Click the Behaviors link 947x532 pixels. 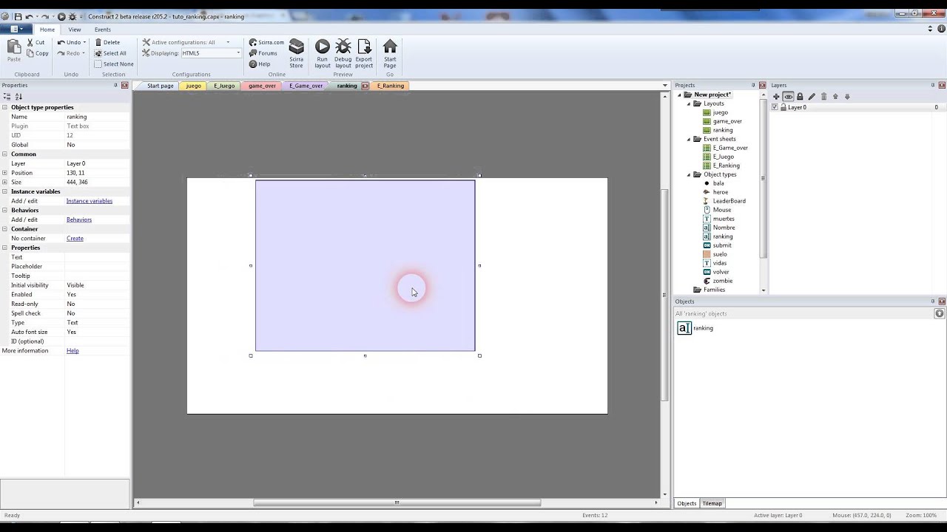(x=79, y=219)
